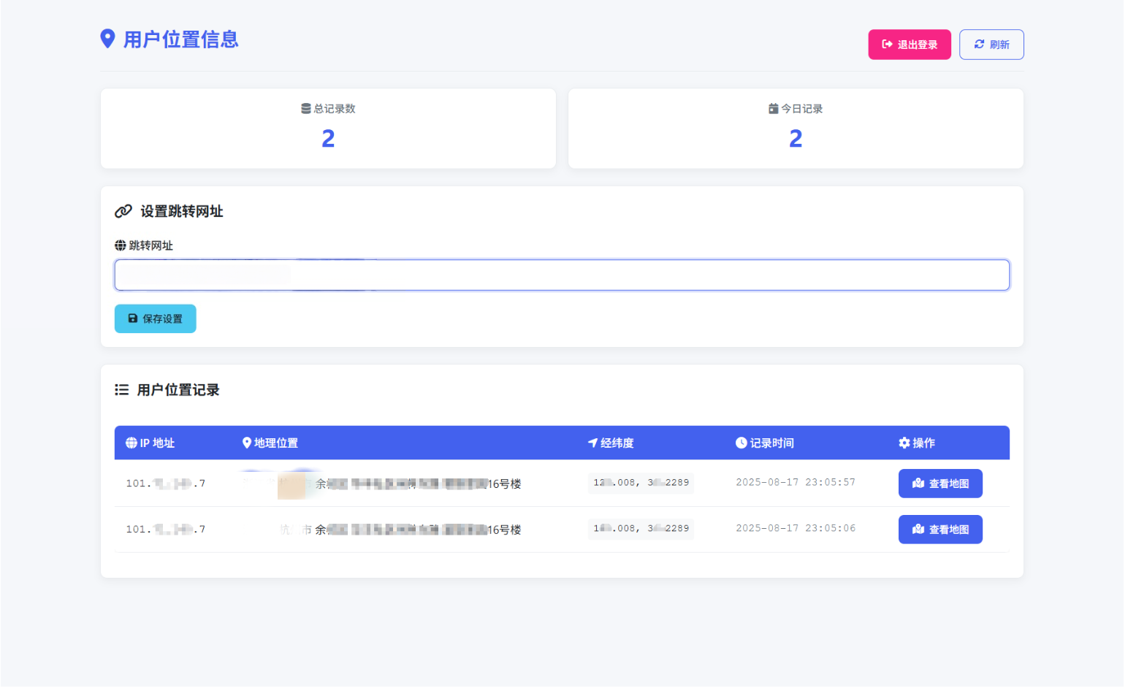This screenshot has height=691, width=1128.
Task: Click the chain link icon beside 设置跳转网址
Action: 123,211
